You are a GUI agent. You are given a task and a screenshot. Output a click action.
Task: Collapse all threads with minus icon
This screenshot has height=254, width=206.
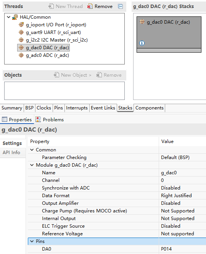[x=121, y=6]
